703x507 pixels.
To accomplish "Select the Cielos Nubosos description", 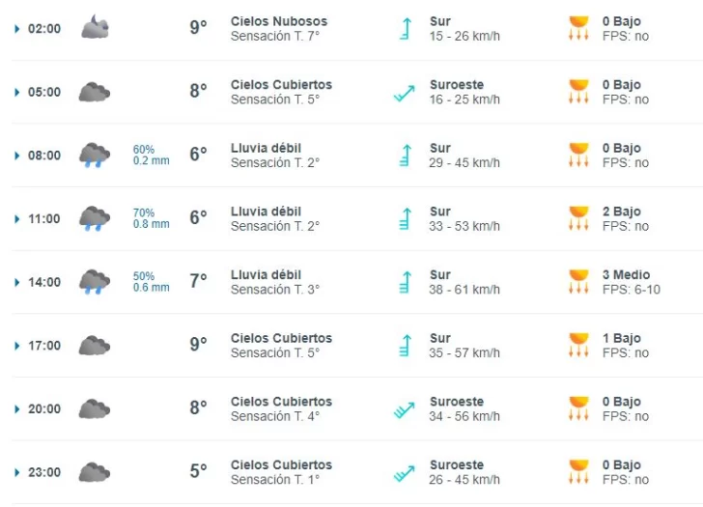I will coord(279,21).
